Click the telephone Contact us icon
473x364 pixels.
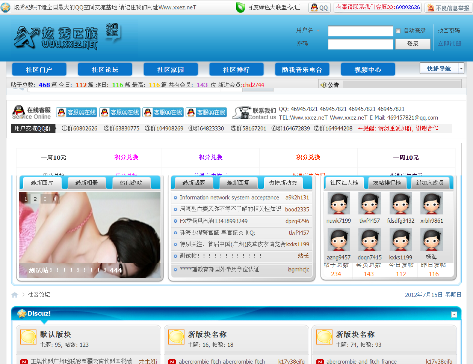coord(242,112)
